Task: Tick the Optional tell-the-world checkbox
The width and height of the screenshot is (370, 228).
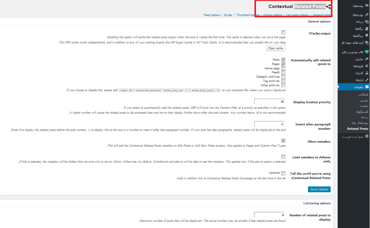Action: (283, 173)
